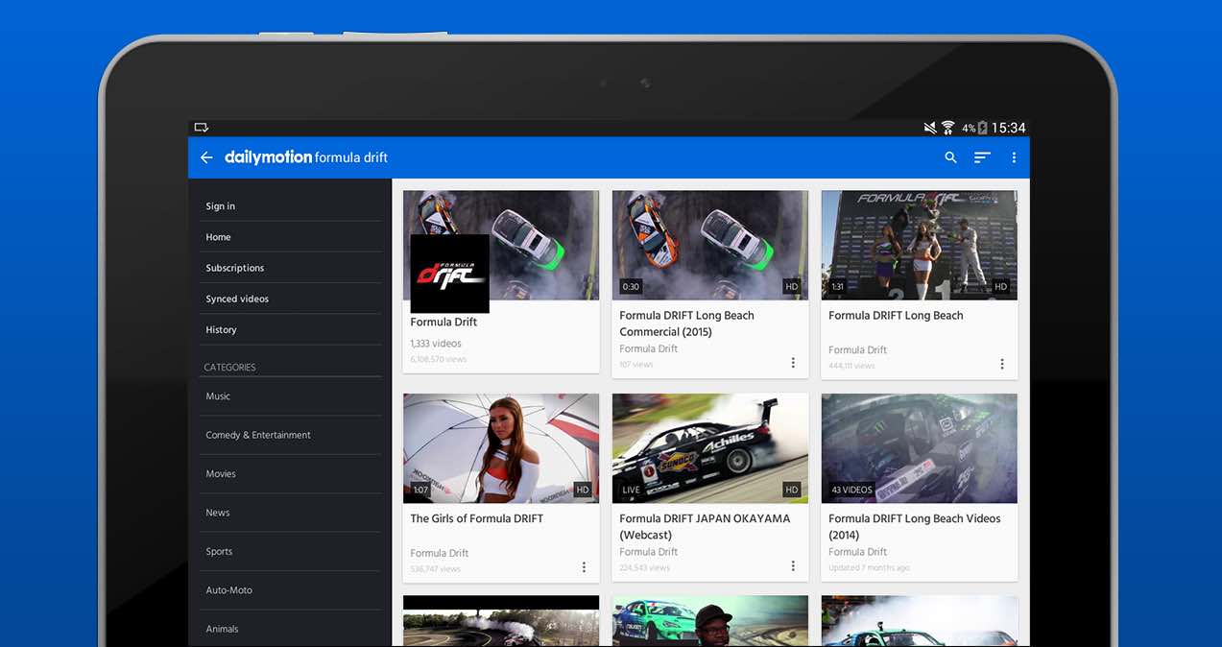Click the 15:34 clock in status bar

coord(1009,128)
